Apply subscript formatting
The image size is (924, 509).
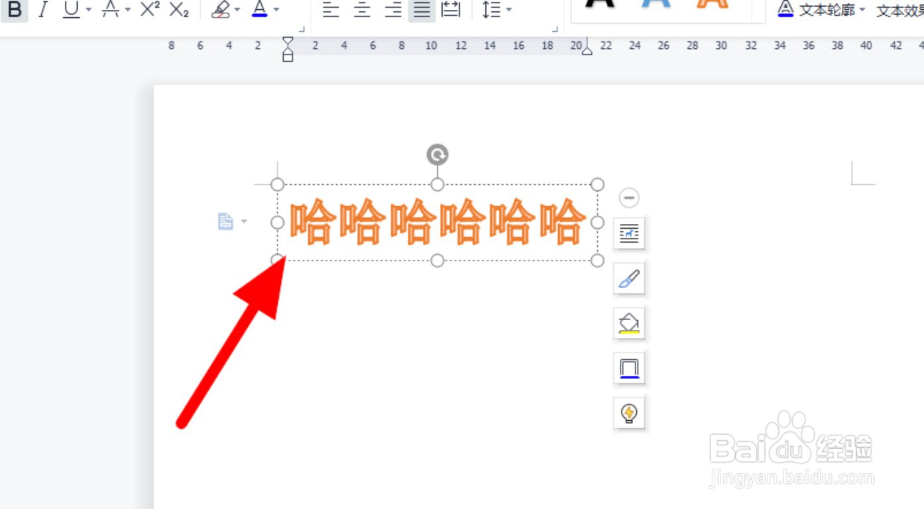179,10
